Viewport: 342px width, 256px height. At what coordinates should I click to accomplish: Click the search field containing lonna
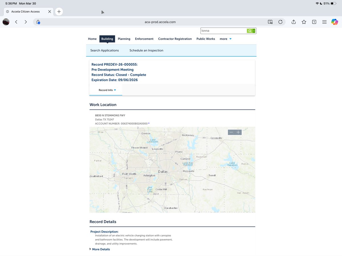click(223, 31)
